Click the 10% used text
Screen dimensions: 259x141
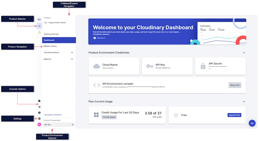coord(157,117)
